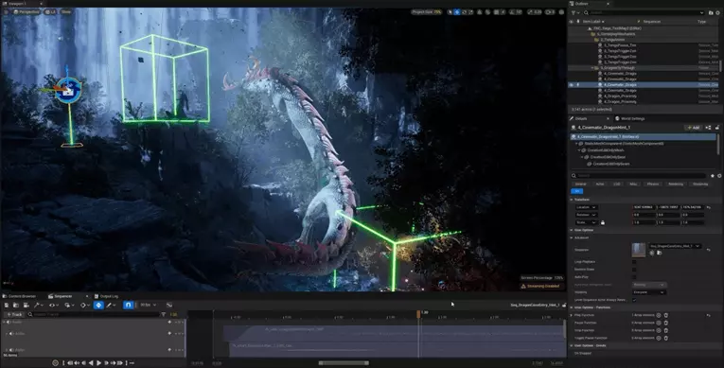Screen dimensions: 724x368
Task: Enable the Restore State checkbox
Action: pyautogui.click(x=634, y=270)
